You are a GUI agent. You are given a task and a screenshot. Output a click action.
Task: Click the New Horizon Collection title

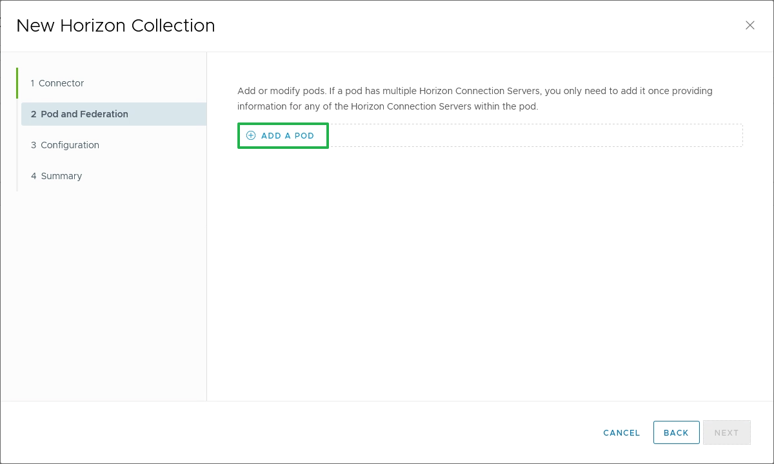click(x=115, y=26)
